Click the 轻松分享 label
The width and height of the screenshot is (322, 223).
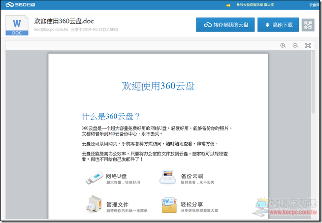pos(192,204)
